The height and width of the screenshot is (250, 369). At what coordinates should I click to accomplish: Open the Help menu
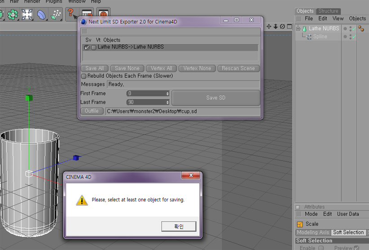[96, 1]
